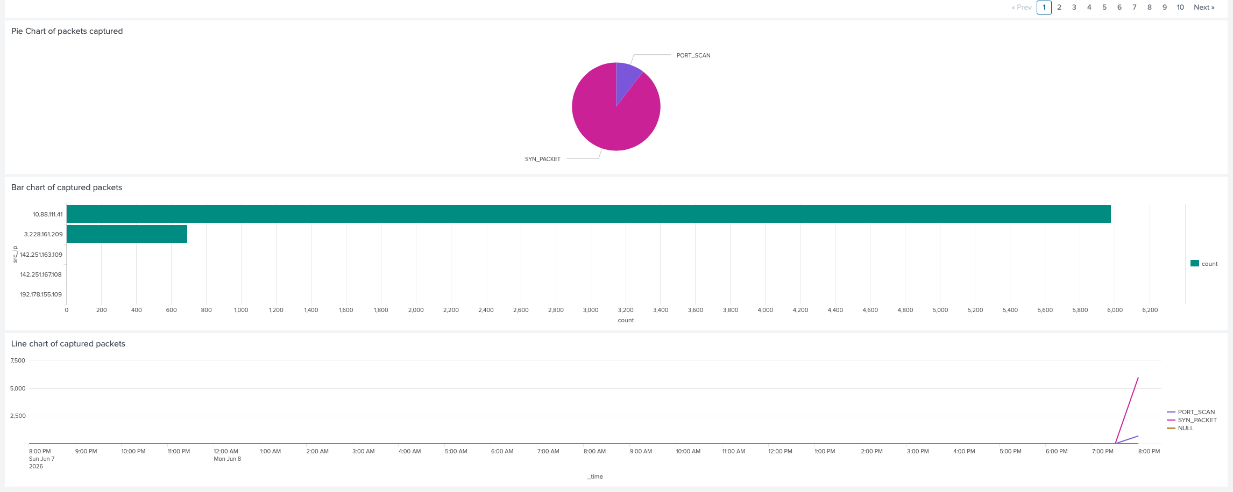Click the magenta SYN_PACKET line spike
This screenshot has height=492, width=1233.
click(1127, 410)
